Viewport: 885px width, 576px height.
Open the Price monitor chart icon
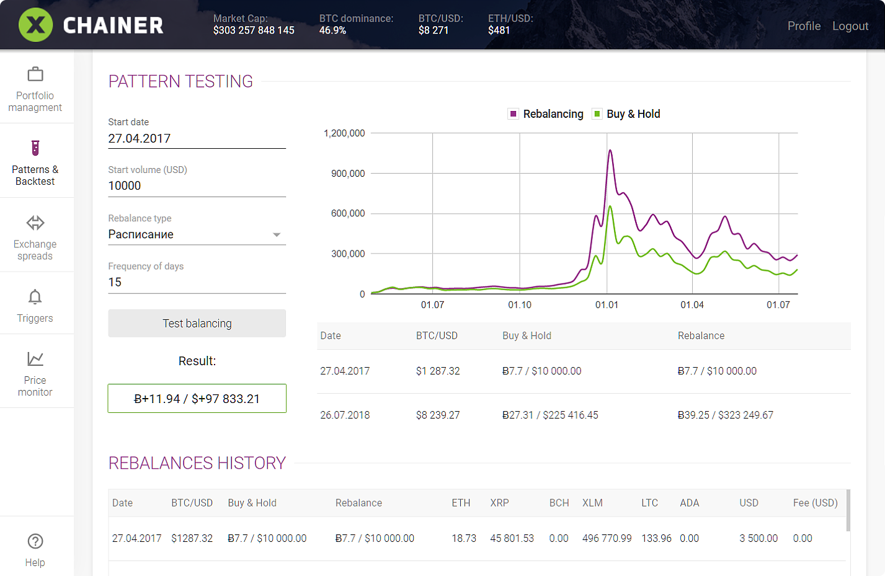pyautogui.click(x=35, y=359)
